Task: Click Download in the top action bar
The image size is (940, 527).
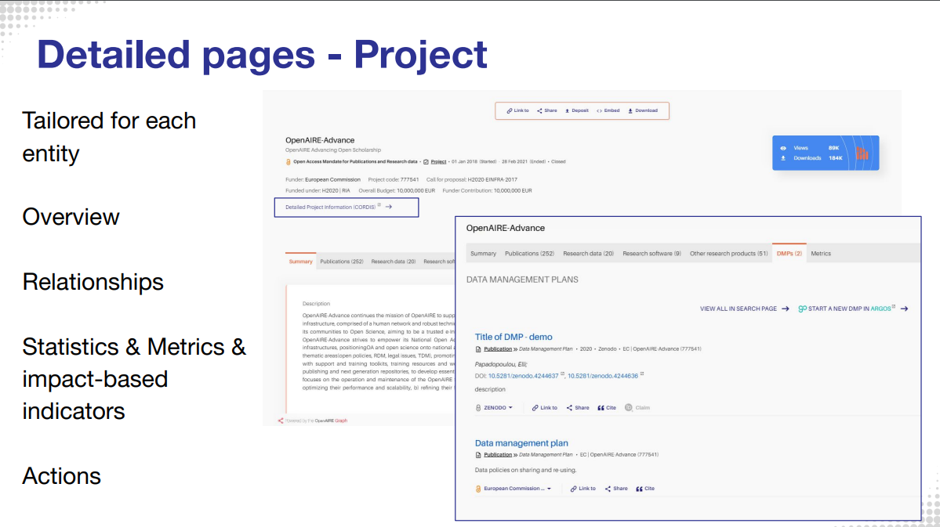Action: tap(643, 110)
